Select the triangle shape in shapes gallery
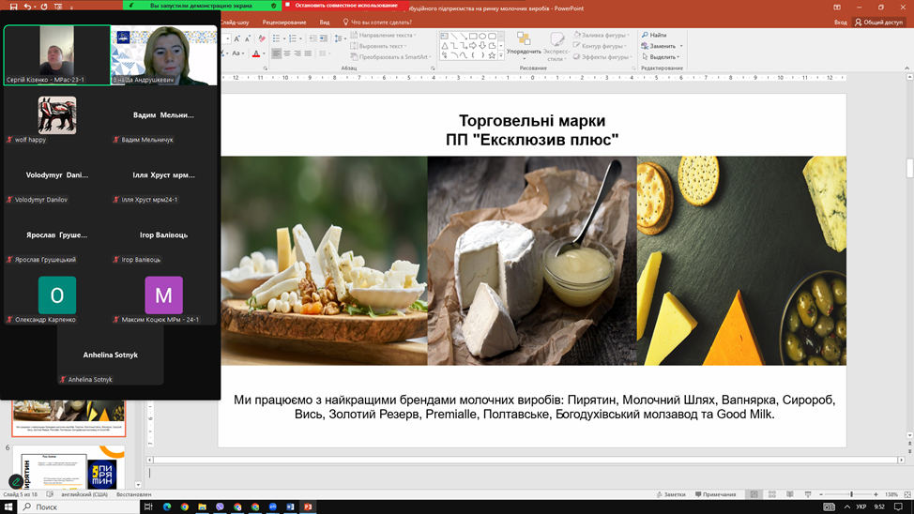Screen dimensions: 914x514 pos(445,45)
